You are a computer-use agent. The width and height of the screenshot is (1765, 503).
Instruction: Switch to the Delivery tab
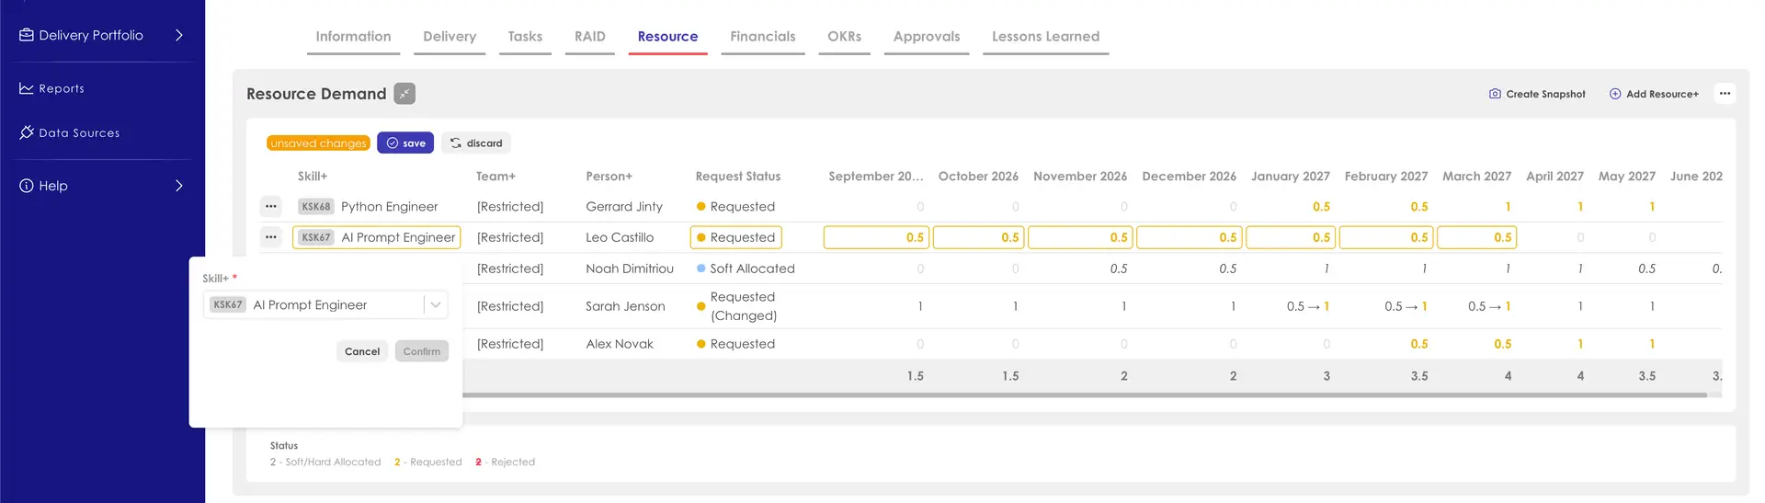click(450, 37)
